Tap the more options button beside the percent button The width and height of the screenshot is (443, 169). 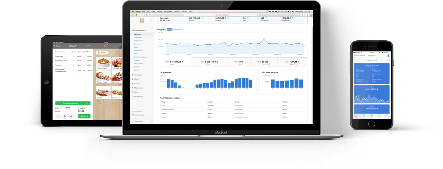click(x=58, y=116)
